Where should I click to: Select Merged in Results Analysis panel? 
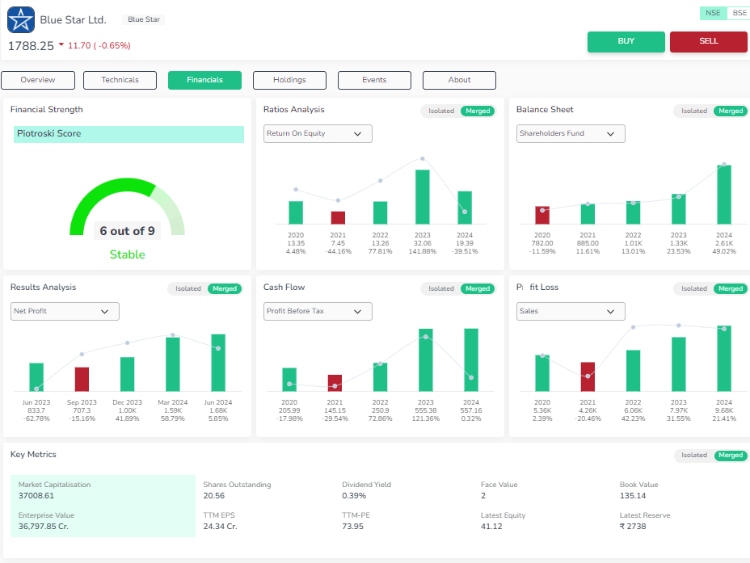(225, 288)
